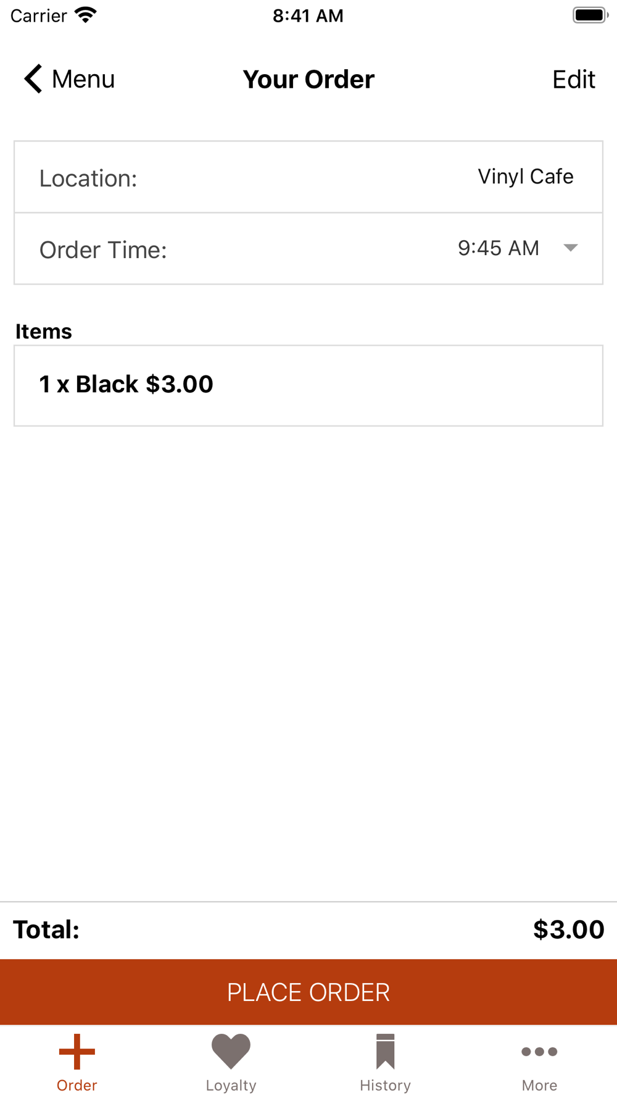The image size is (617, 1098).
Task: Select the 9:45 AM time value
Action: tap(499, 248)
